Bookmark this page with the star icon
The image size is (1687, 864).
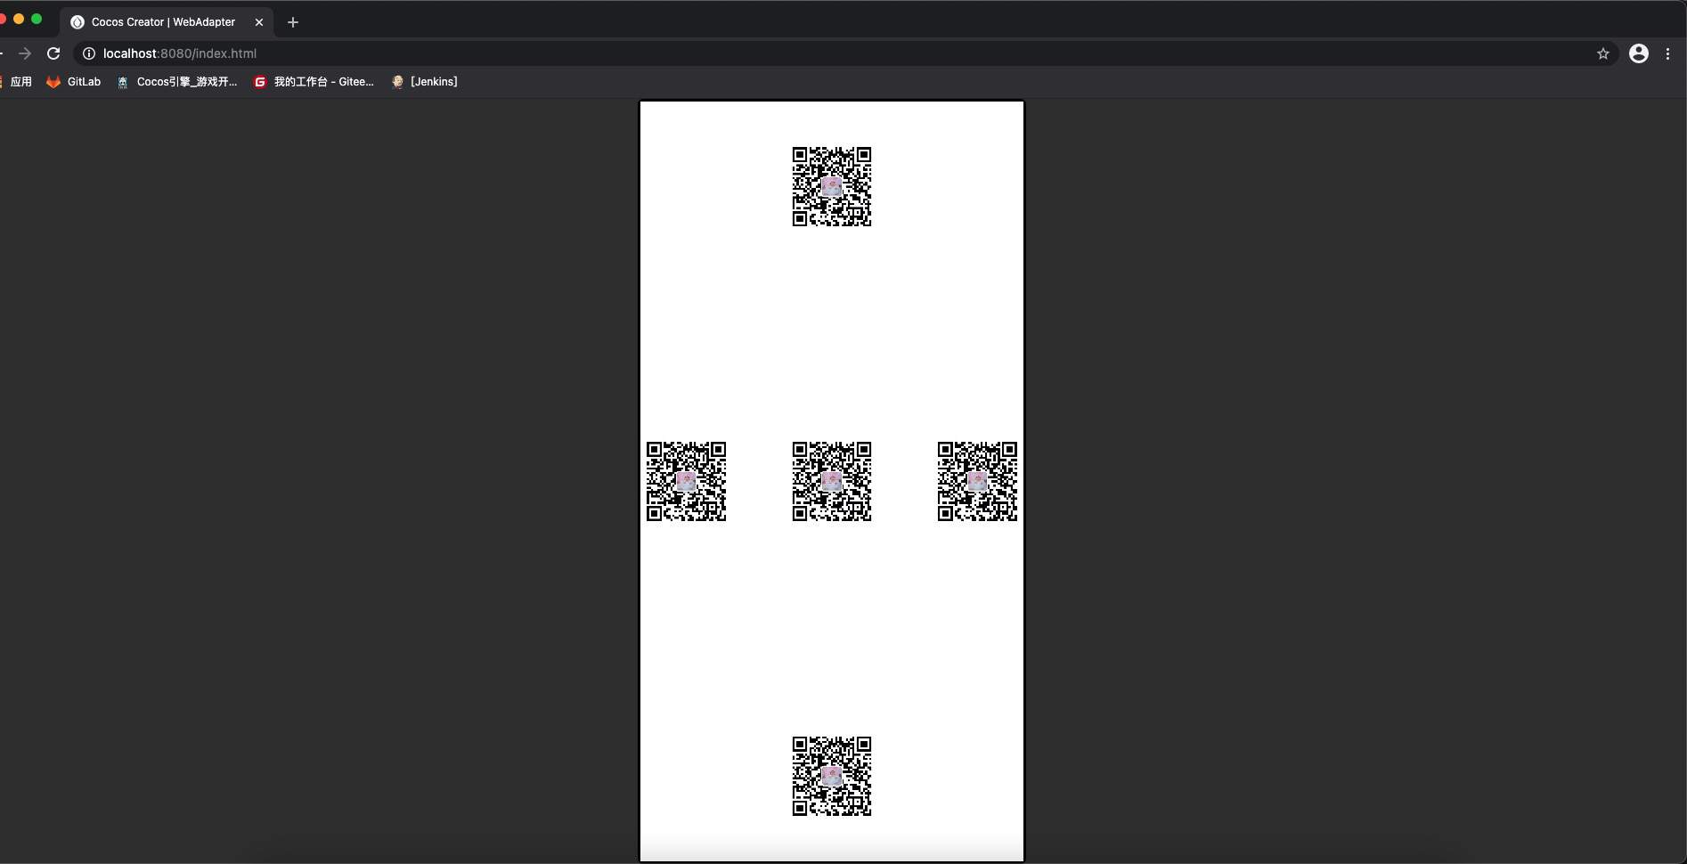point(1603,53)
